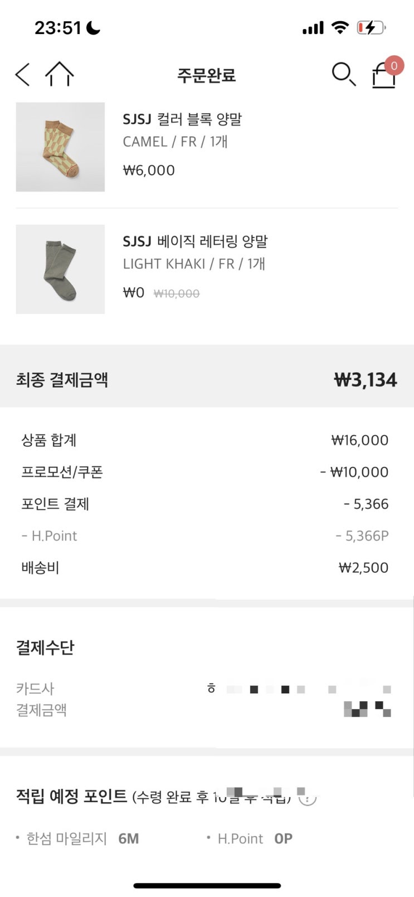This screenshot has width=414, height=897.
Task: Go to home via house icon
Action: pyautogui.click(x=59, y=74)
